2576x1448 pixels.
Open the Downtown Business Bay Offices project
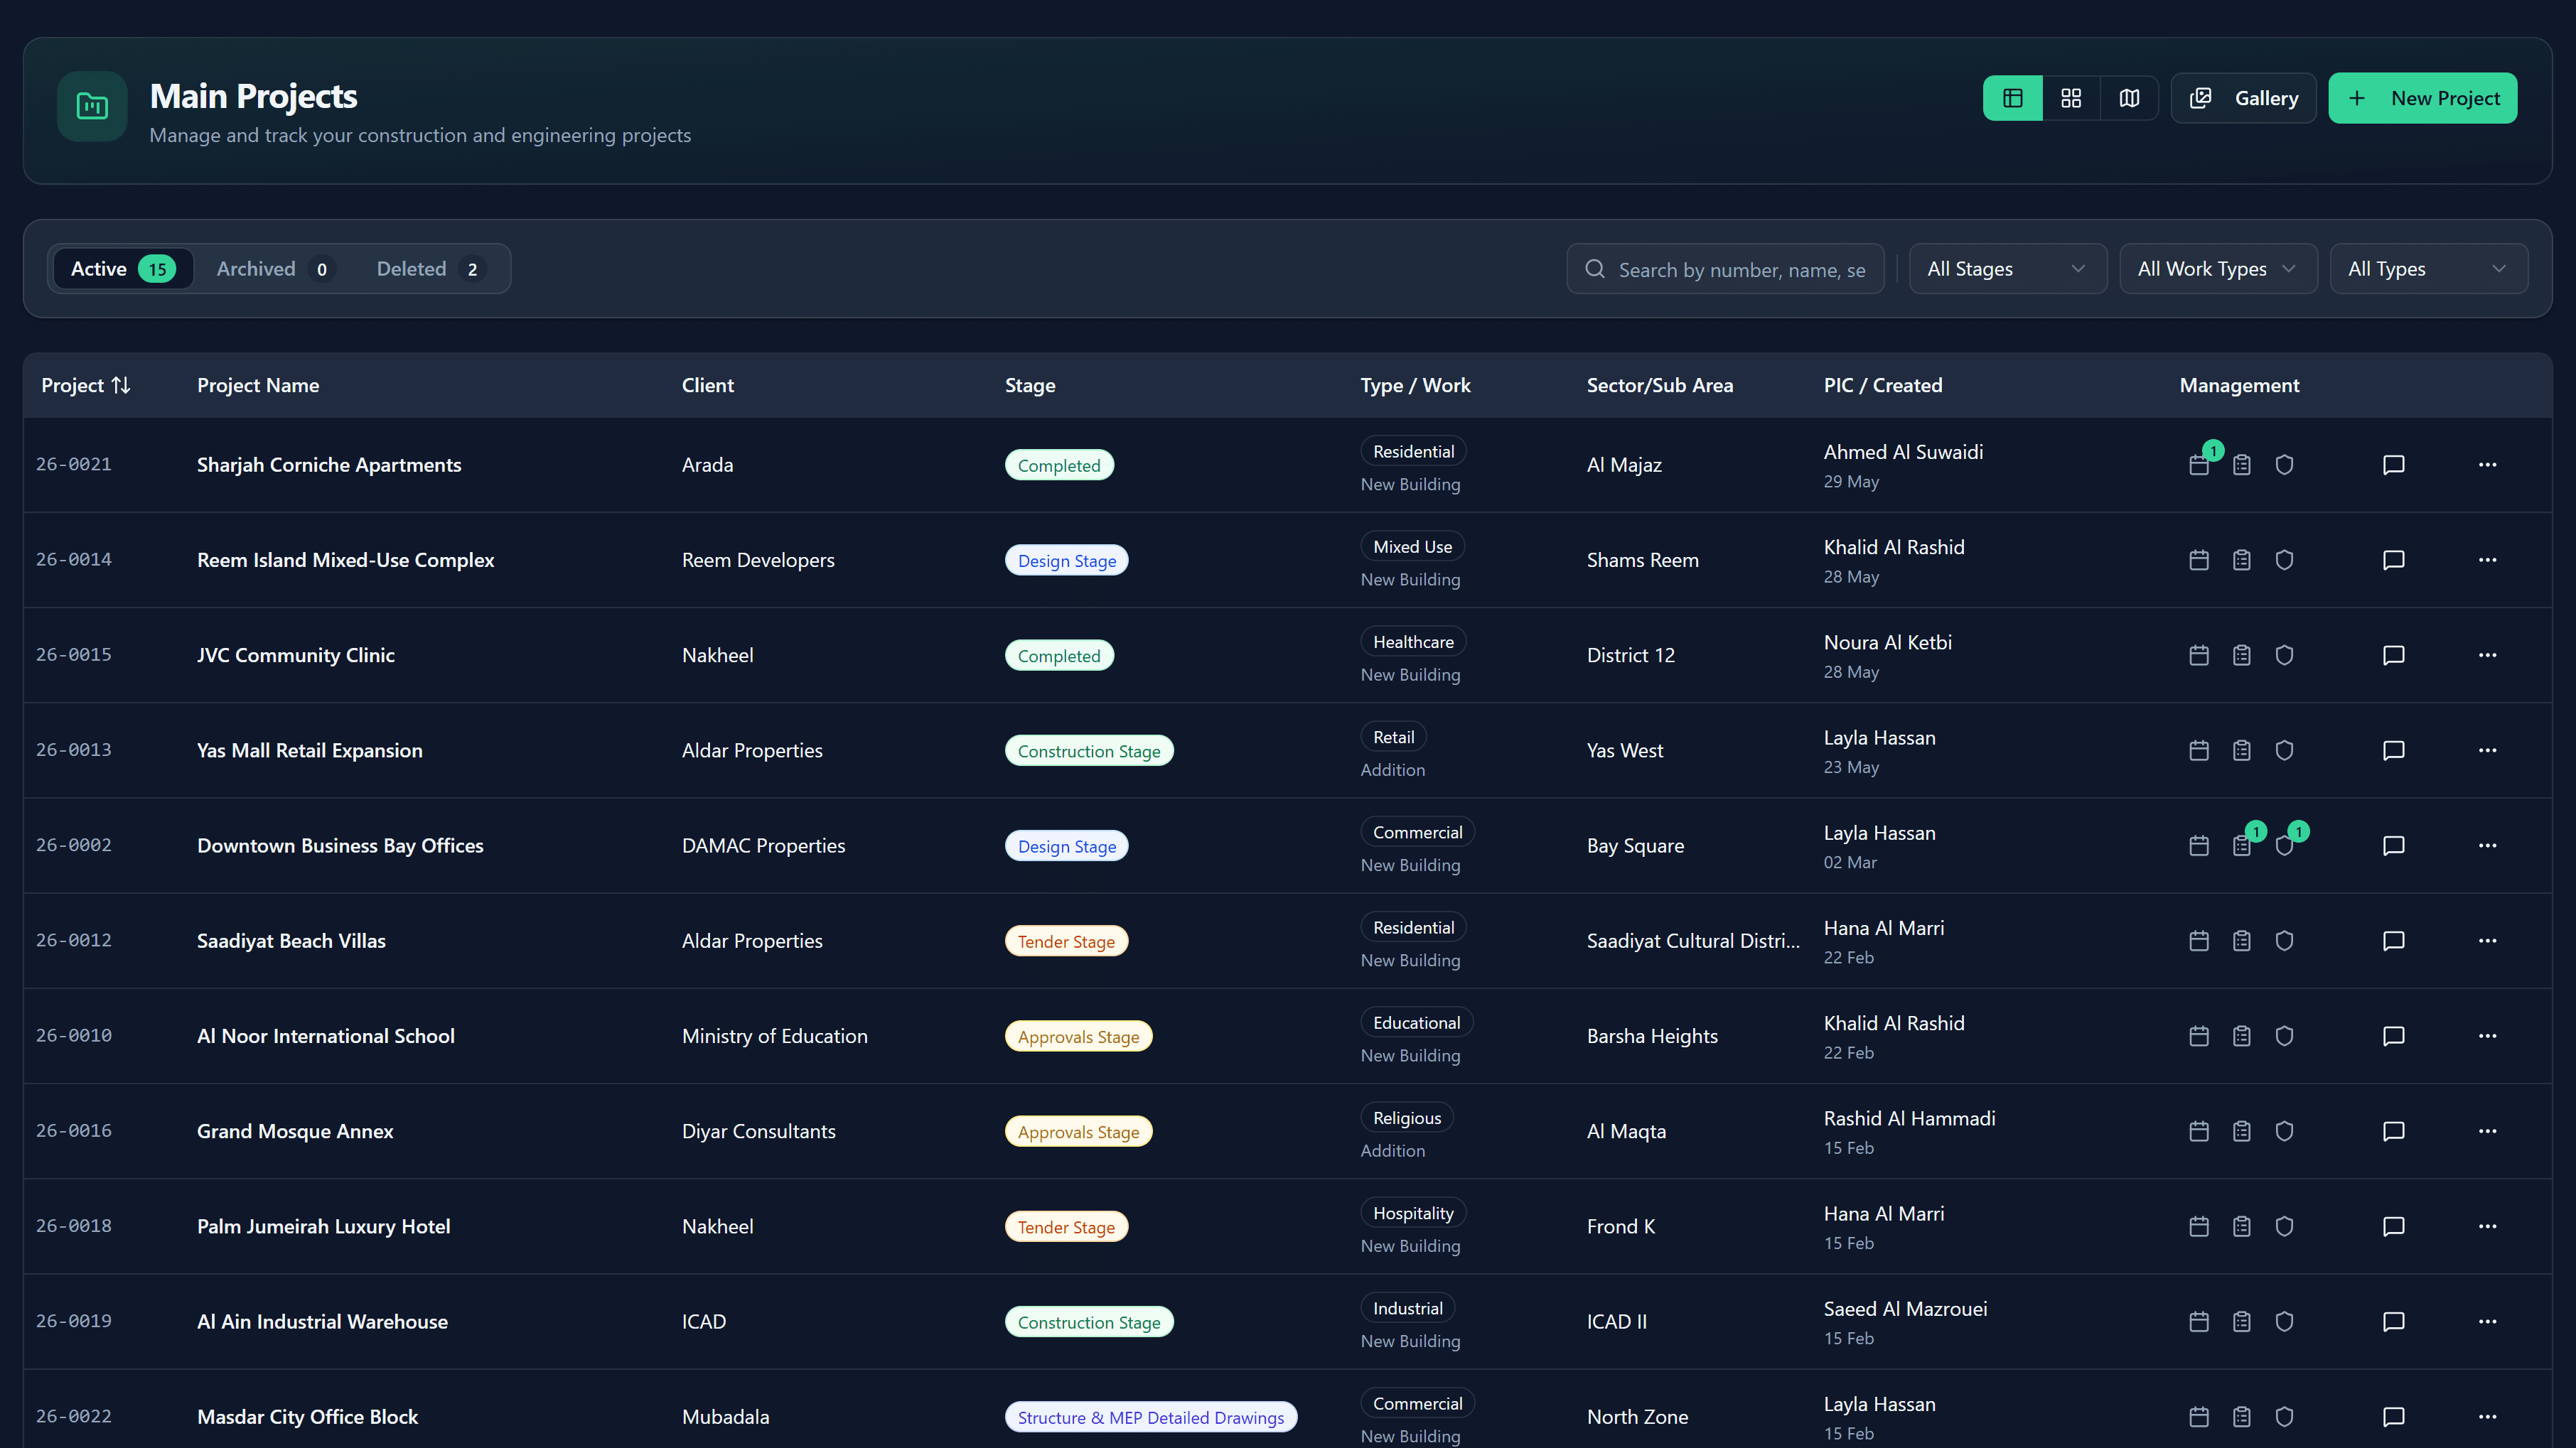click(340, 845)
